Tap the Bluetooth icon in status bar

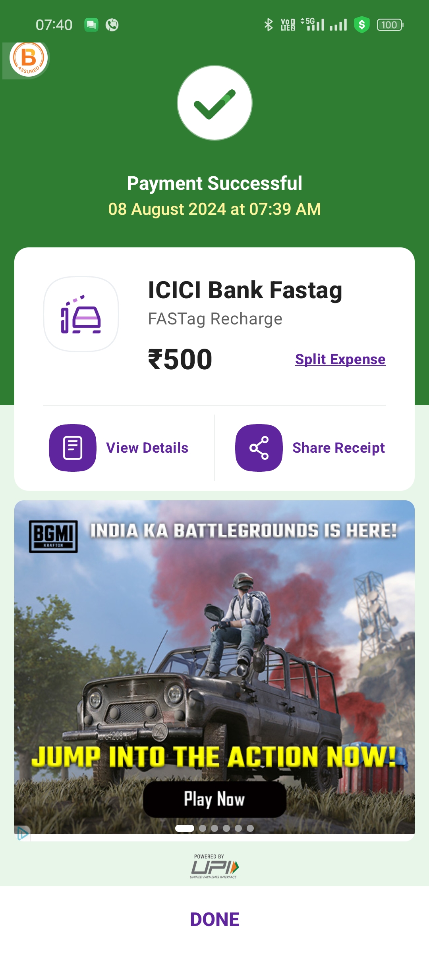click(269, 25)
